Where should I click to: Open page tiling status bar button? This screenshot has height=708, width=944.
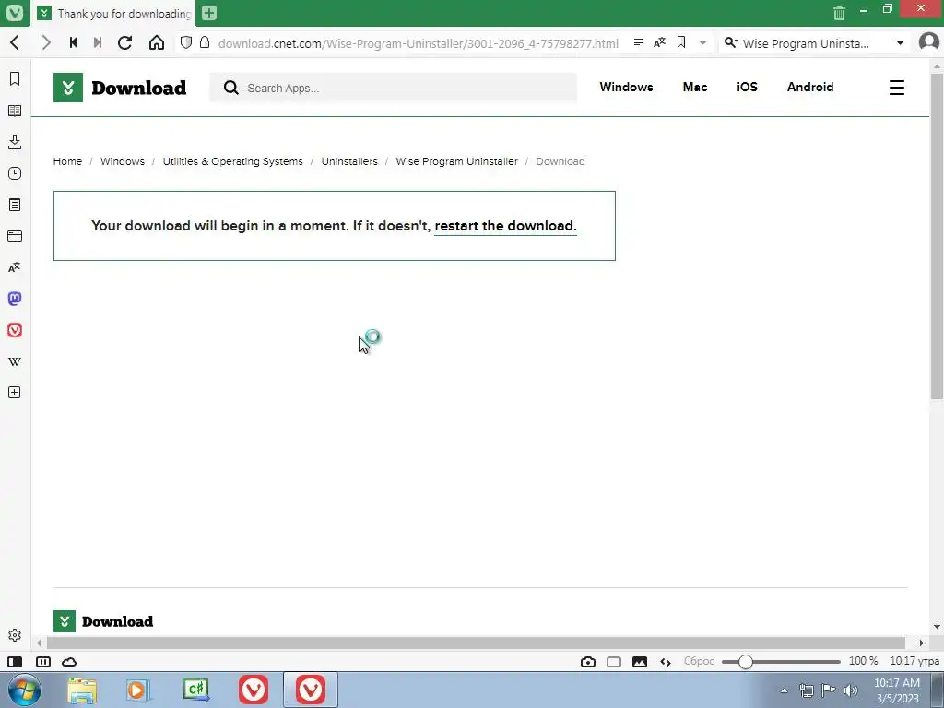point(614,662)
